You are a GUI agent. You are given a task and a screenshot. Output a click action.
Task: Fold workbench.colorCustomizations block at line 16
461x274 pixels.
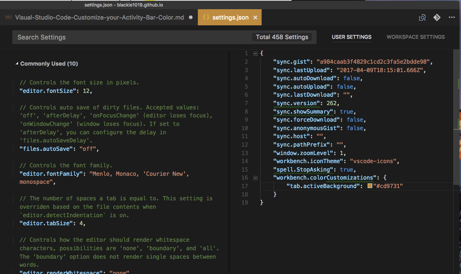pyautogui.click(x=255, y=178)
